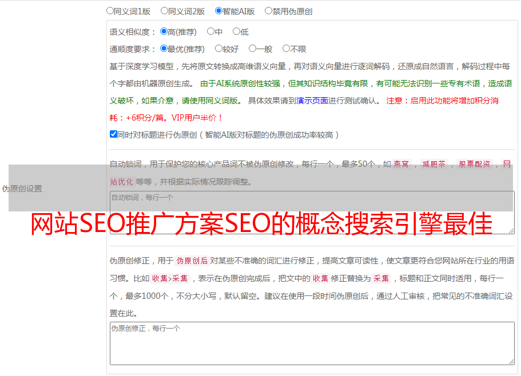Set 语义相似度 to 中
The image size is (521, 376).
[x=210, y=32]
